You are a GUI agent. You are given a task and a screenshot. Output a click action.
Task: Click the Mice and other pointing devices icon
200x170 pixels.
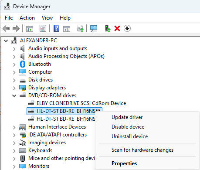tap(23, 158)
